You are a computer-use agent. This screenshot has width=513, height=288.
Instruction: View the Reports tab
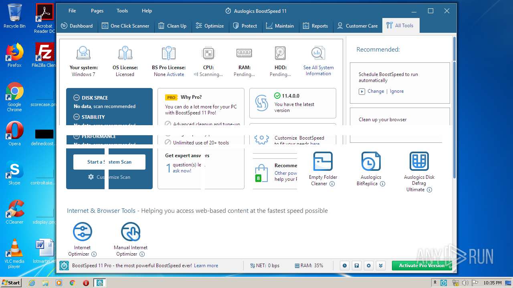click(315, 26)
